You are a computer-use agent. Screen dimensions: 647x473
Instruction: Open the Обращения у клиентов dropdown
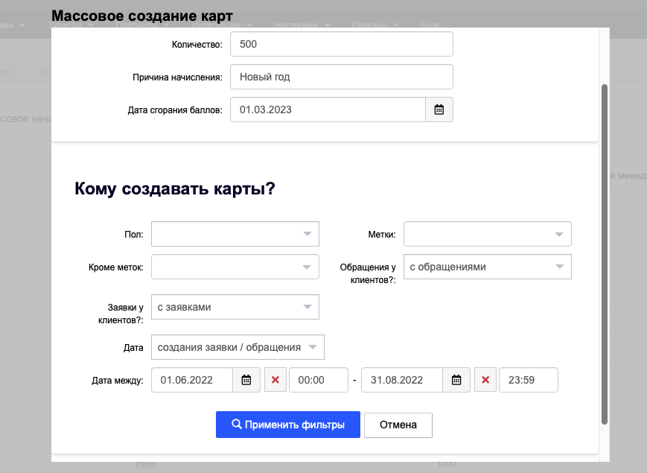click(488, 267)
